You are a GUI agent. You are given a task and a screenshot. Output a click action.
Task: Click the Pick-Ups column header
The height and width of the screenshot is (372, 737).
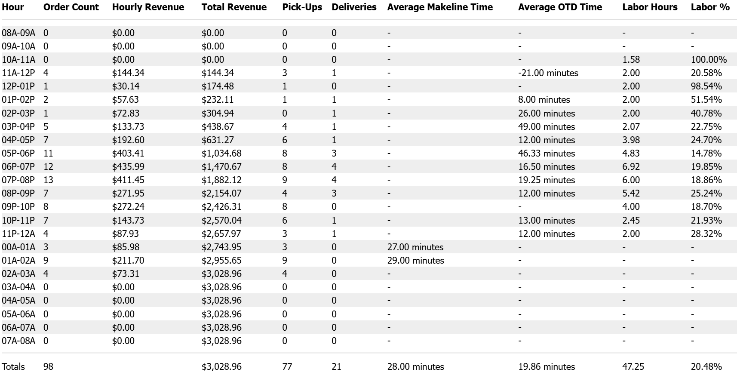pyautogui.click(x=302, y=7)
